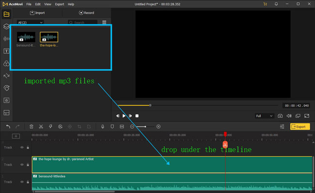This screenshot has width=315, height=193.
Task: Open the Full preview quality dropdown
Action: pyautogui.click(x=264, y=116)
